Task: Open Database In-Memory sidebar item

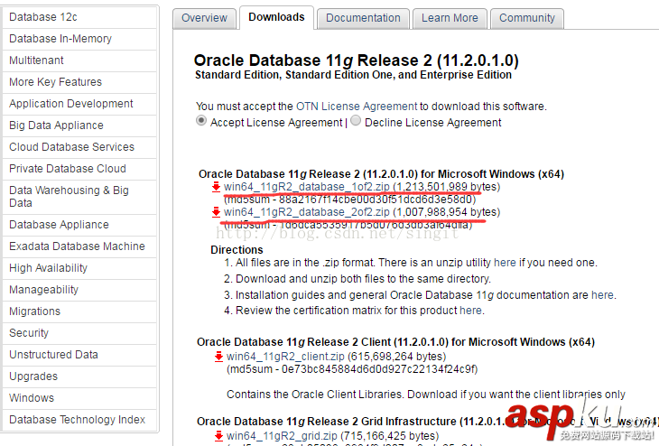Action: pyautogui.click(x=79, y=39)
